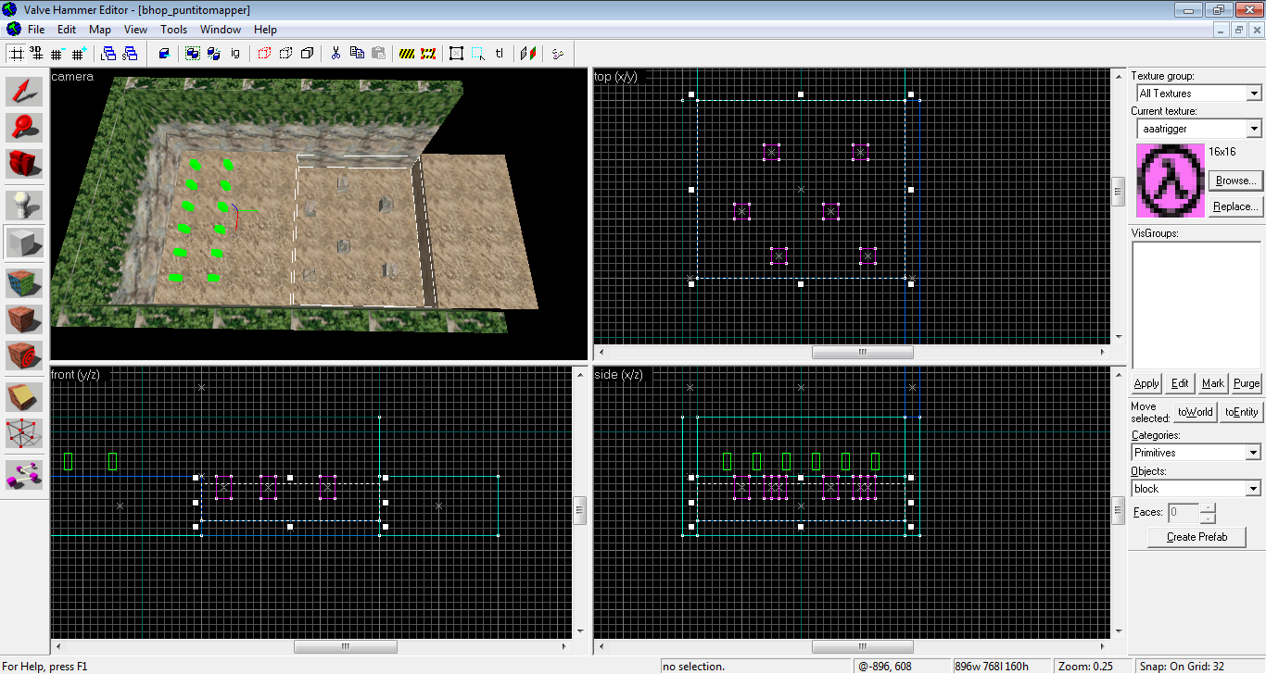Click the larger grid size icon
The width and height of the screenshot is (1266, 674).
pos(78,54)
